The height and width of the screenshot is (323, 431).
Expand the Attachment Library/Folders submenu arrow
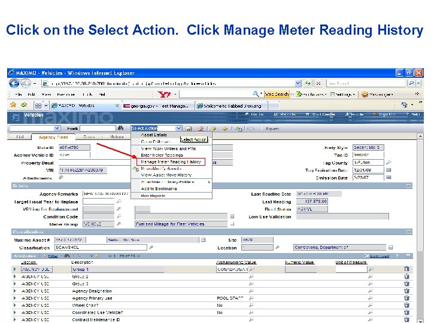[x=209, y=182]
